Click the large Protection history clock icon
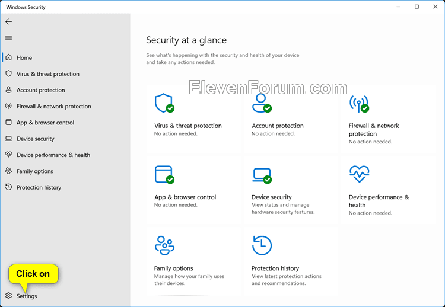Screen dimensions: 445x307 [262, 245]
